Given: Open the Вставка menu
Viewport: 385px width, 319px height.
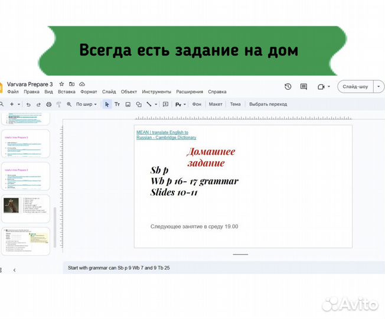Looking at the screenshot, I should (67, 92).
